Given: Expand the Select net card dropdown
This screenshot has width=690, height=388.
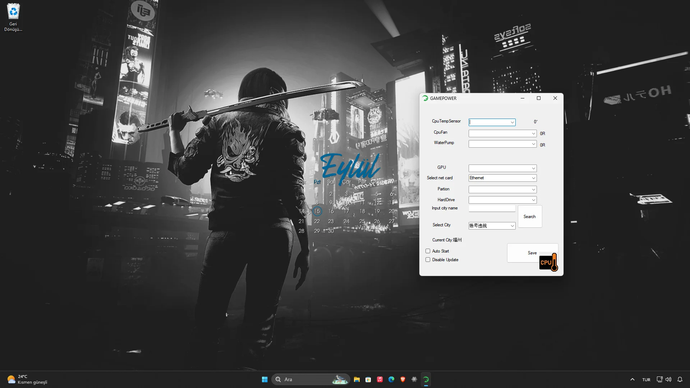Looking at the screenshot, I should click(534, 178).
